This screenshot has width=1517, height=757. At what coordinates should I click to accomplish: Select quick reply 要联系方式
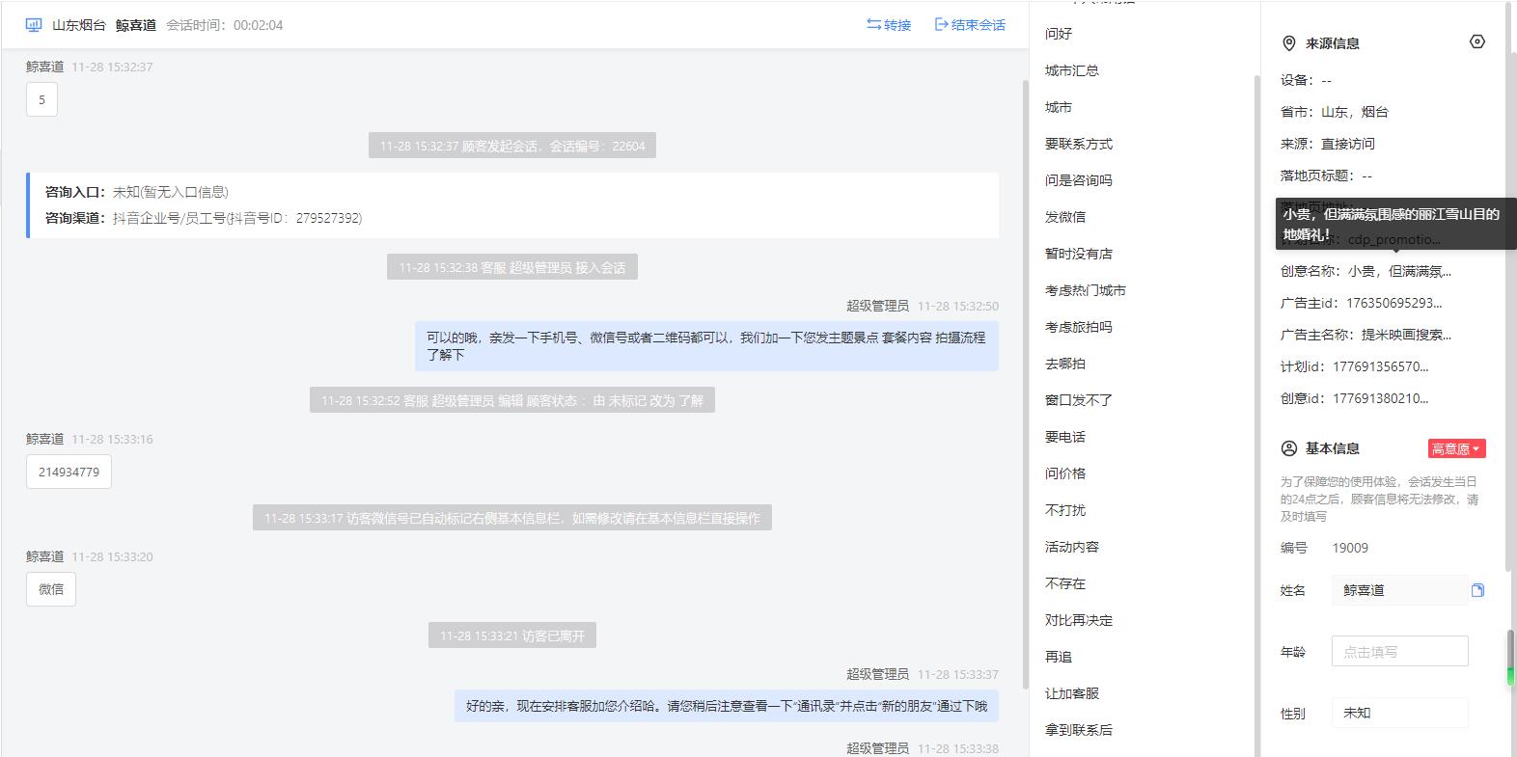click(1079, 144)
